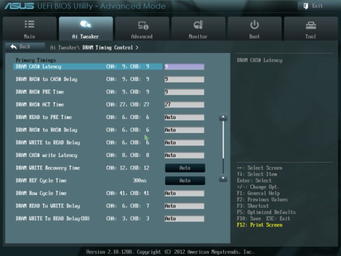341x256 pixels.
Task: Click the CHA: 27, CHB: 27 value
Action: pos(127,105)
